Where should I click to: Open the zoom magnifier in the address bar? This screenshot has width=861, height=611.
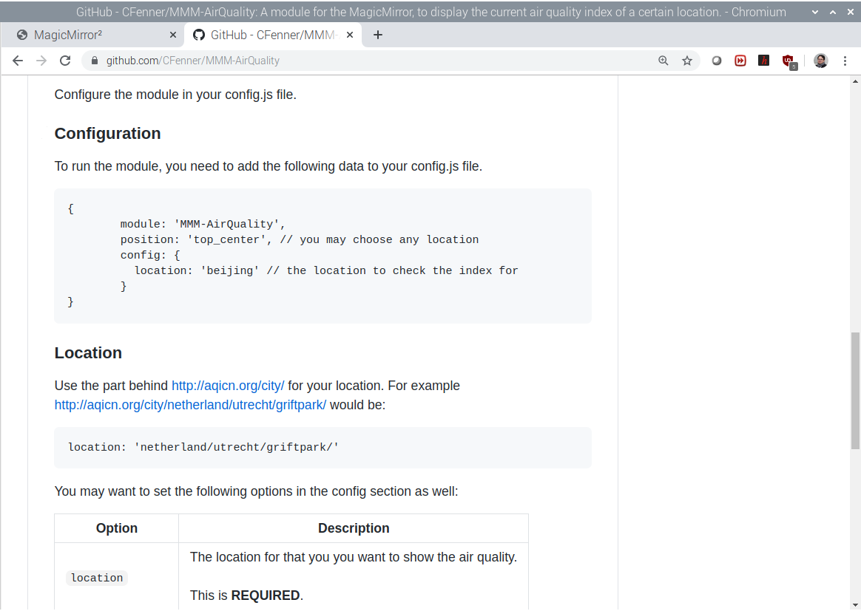(664, 61)
